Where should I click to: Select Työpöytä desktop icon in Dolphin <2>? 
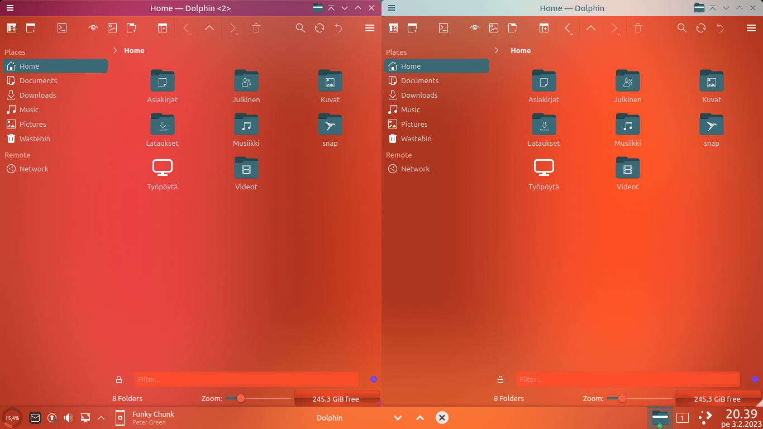coord(163,174)
